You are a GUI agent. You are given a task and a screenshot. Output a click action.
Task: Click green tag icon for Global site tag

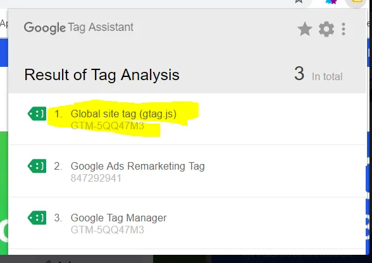tap(37, 114)
